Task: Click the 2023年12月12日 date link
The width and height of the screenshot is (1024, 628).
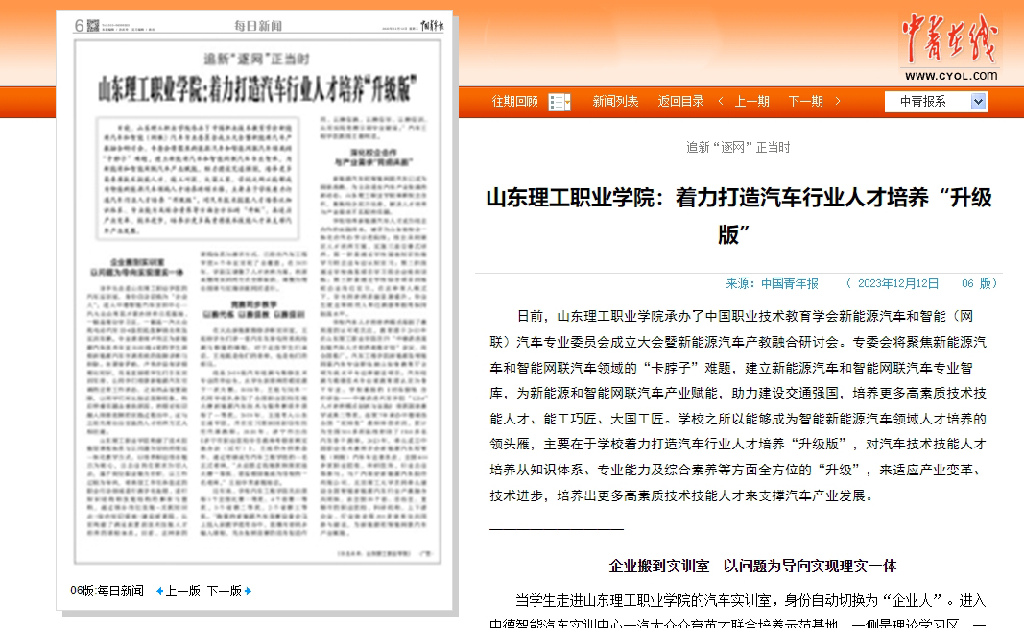Action: pos(898,283)
